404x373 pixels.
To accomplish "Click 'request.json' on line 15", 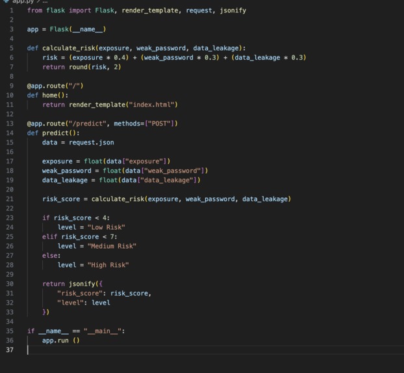I will [x=92, y=143].
